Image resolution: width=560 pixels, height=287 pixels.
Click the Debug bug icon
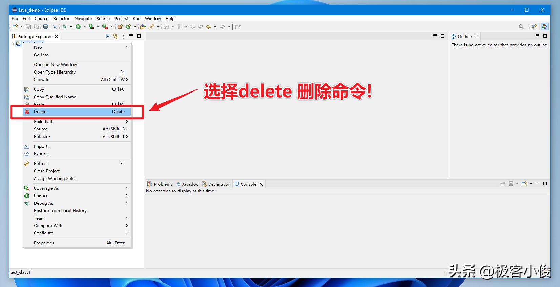click(x=65, y=27)
